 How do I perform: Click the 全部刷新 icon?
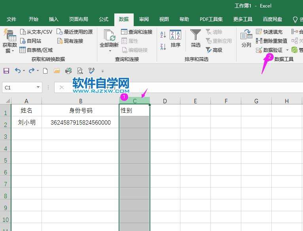click(110, 35)
